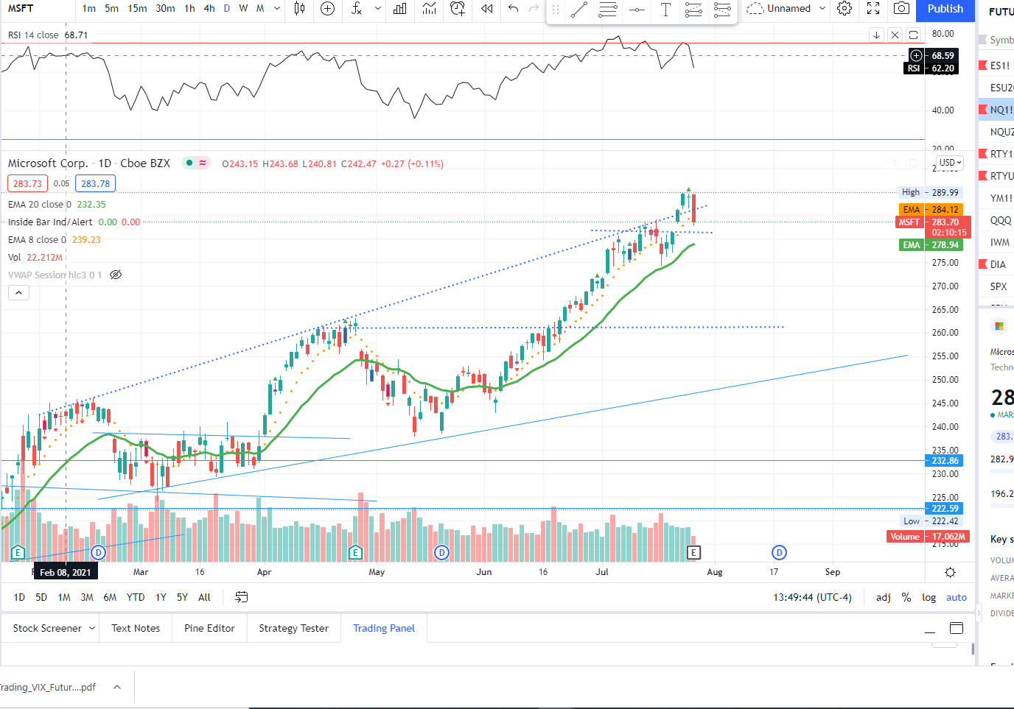Toggle auto scale mode

click(x=957, y=598)
